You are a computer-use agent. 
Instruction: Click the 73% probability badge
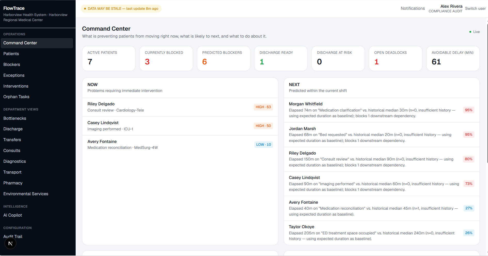(469, 184)
